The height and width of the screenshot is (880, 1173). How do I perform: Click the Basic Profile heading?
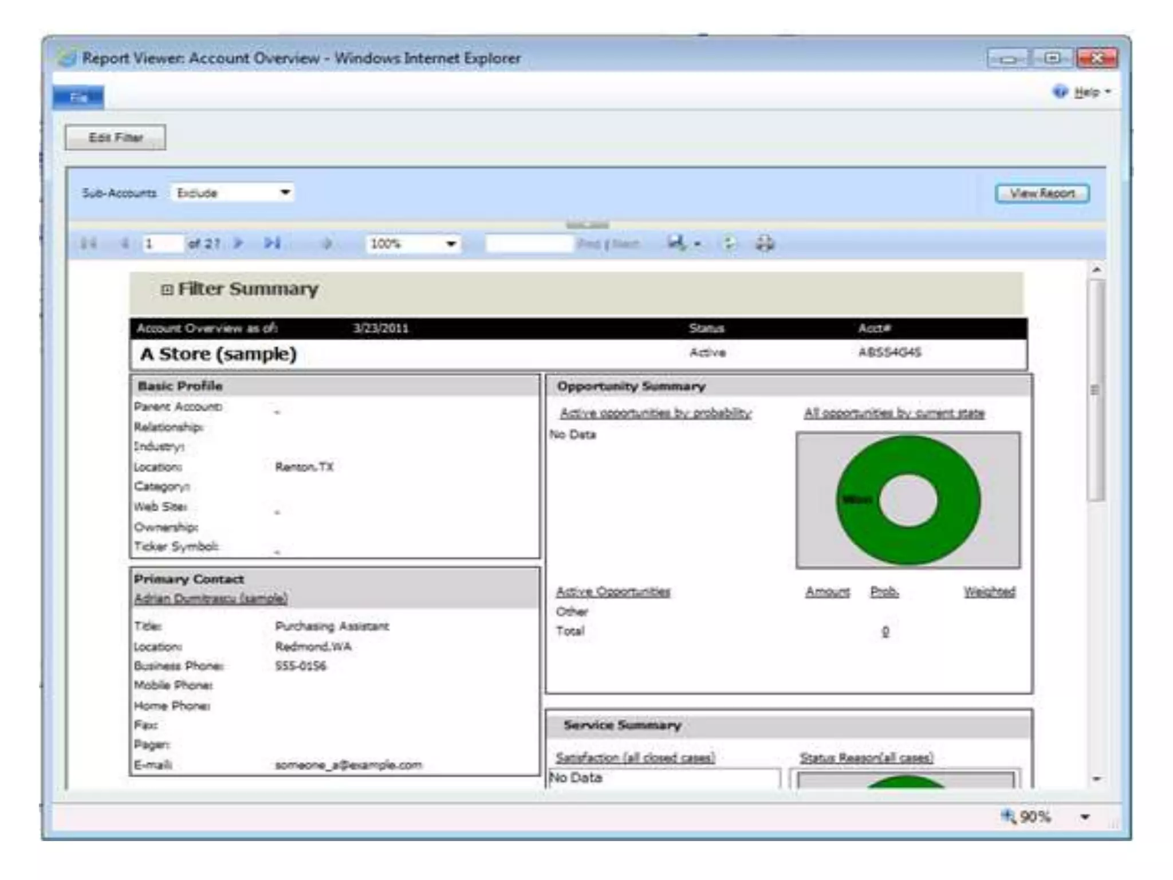coord(180,386)
